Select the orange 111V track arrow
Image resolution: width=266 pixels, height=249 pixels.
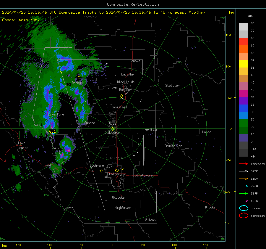244,179
